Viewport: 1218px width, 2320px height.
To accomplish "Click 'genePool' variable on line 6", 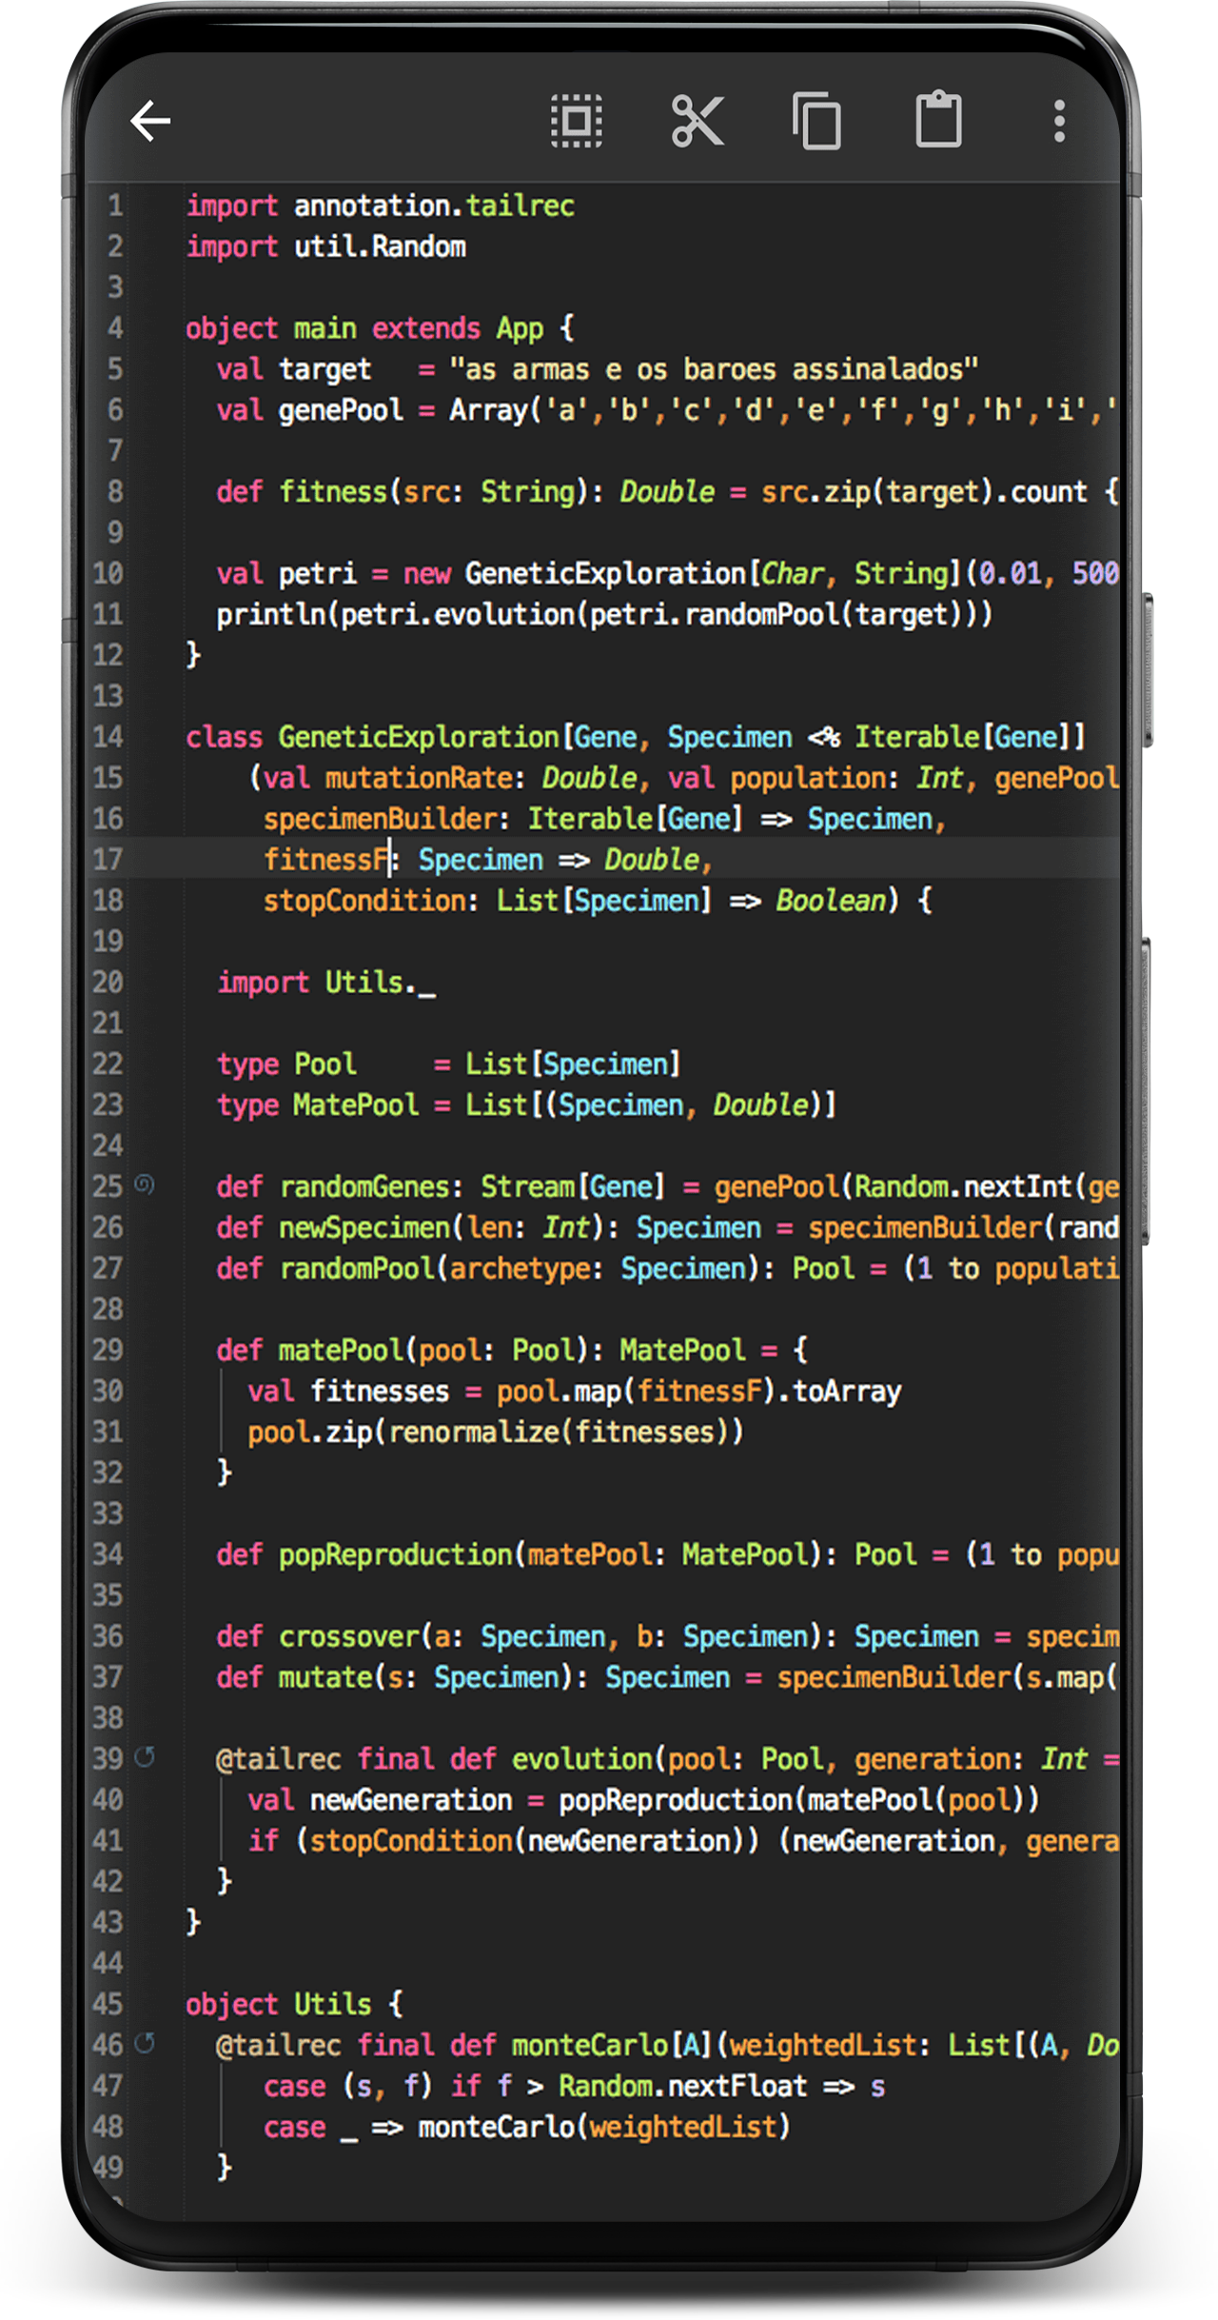I will [341, 410].
